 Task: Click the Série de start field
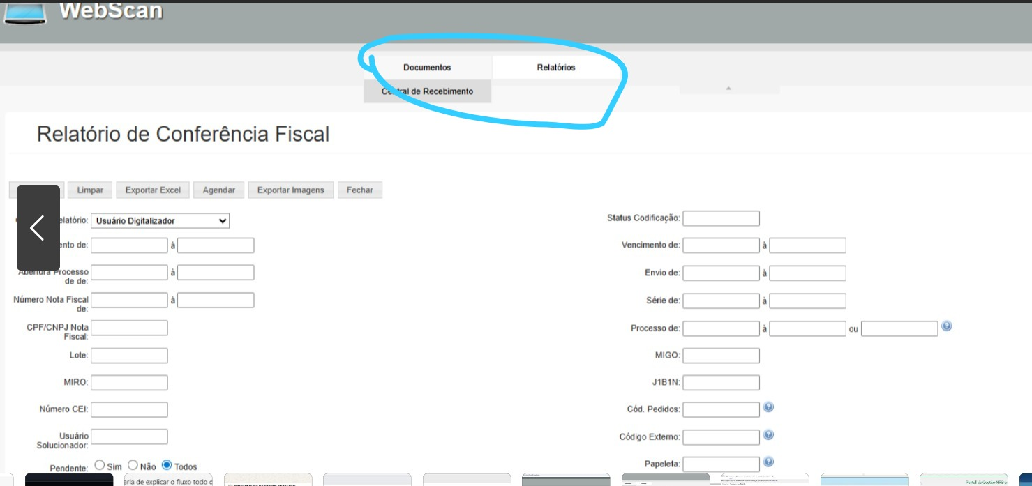tap(721, 301)
